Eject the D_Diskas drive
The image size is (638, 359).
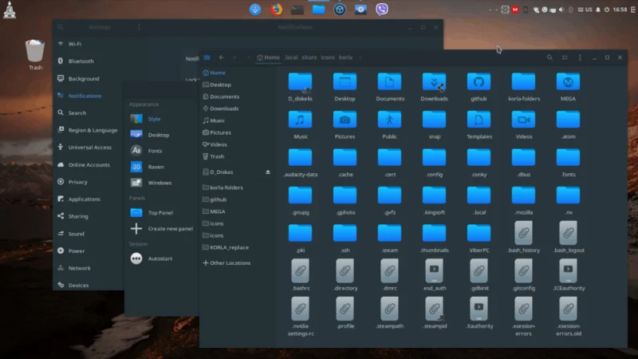coord(268,172)
